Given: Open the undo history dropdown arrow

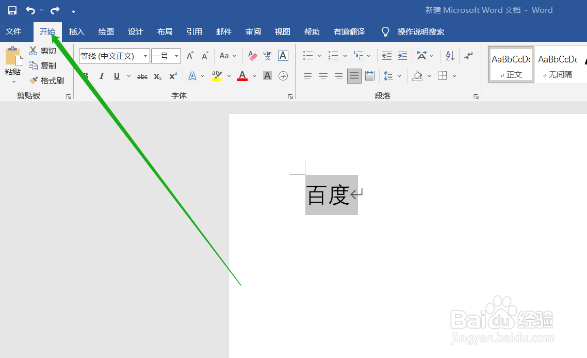Looking at the screenshot, I should (x=42, y=10).
